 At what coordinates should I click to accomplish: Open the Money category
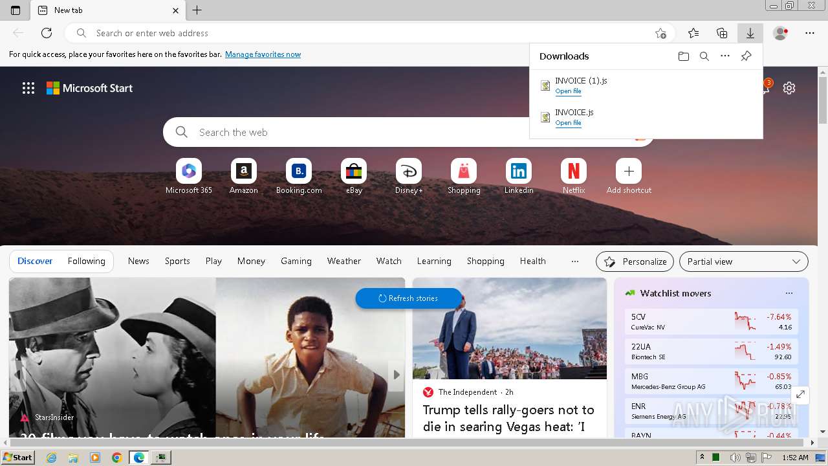251,261
